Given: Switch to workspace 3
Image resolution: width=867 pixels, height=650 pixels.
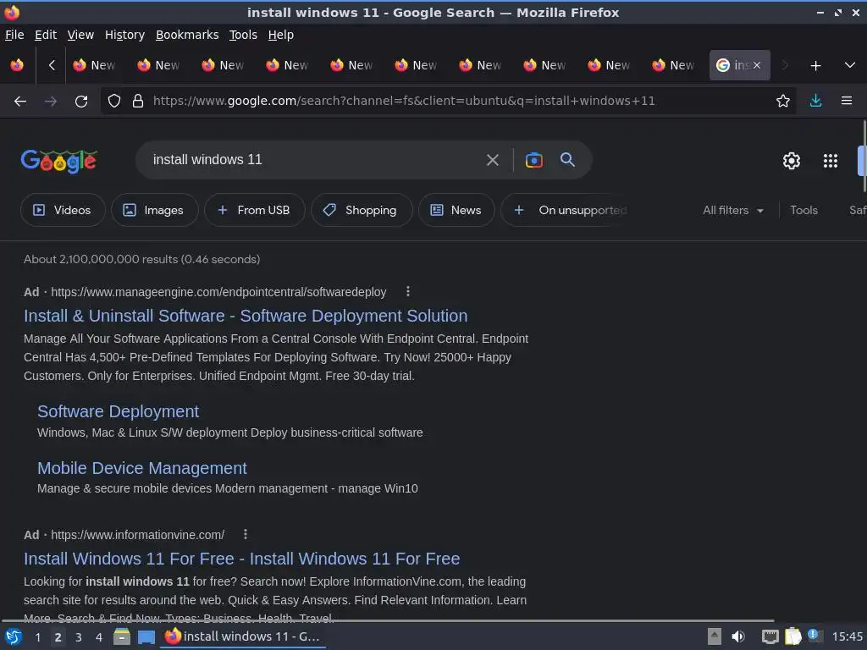Looking at the screenshot, I should pyautogui.click(x=79, y=637).
